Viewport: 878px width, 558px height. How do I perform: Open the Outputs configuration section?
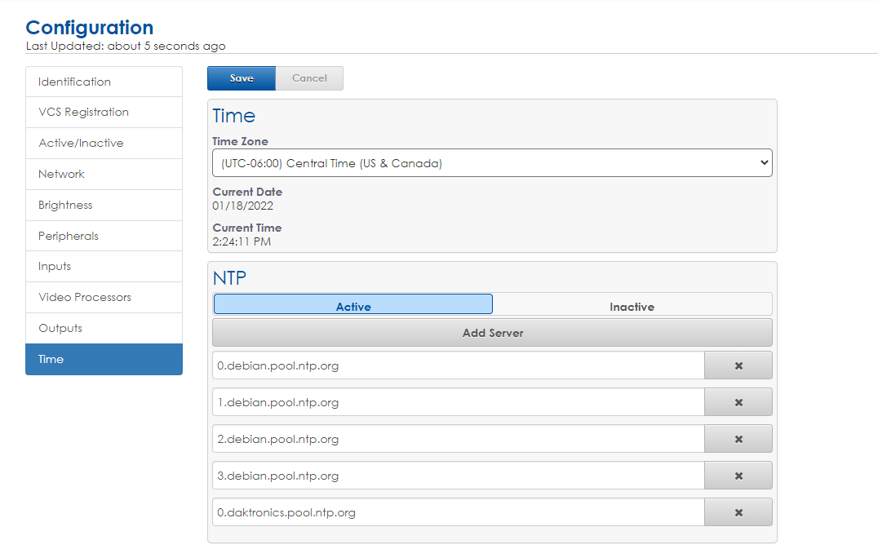point(104,328)
